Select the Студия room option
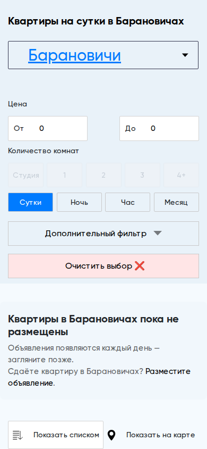Image resolution: width=207 pixels, height=449 pixels. click(x=25, y=175)
